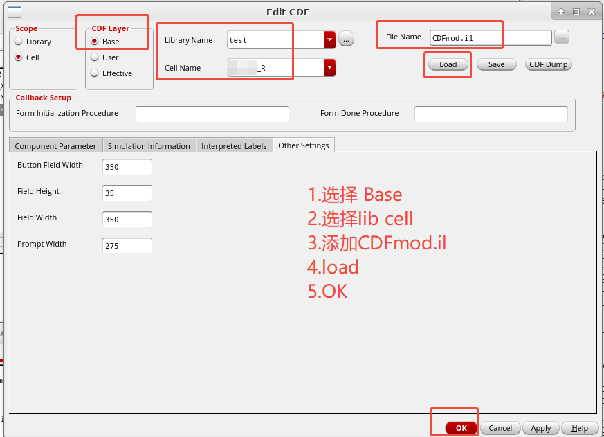Choose Effective CDF layer

[x=94, y=73]
